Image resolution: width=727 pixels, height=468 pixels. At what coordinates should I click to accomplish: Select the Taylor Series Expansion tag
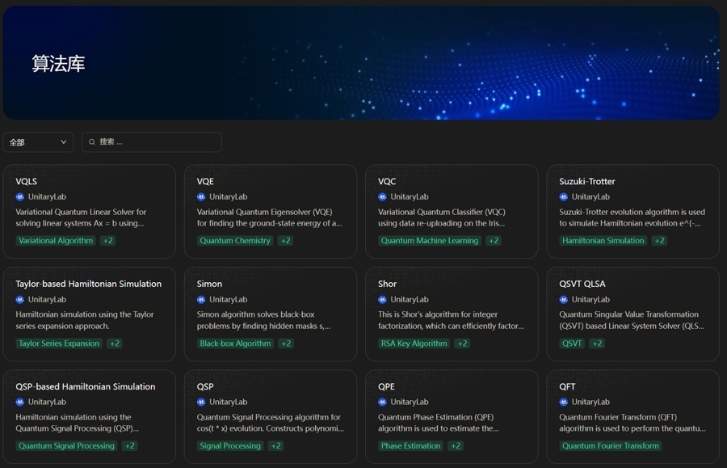click(x=59, y=344)
